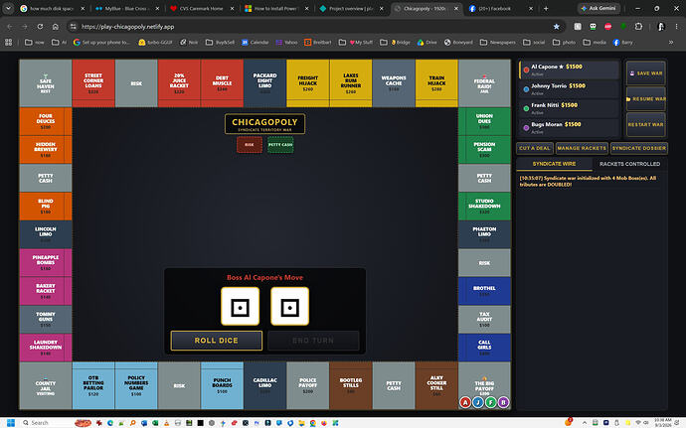Image resolution: width=686 pixels, height=428 pixels.
Task: Go to browser home page
Action: click(x=55, y=27)
